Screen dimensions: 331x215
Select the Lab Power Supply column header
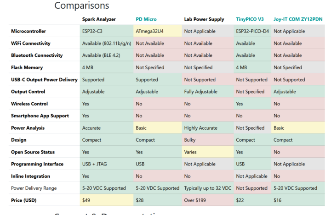[204, 19]
